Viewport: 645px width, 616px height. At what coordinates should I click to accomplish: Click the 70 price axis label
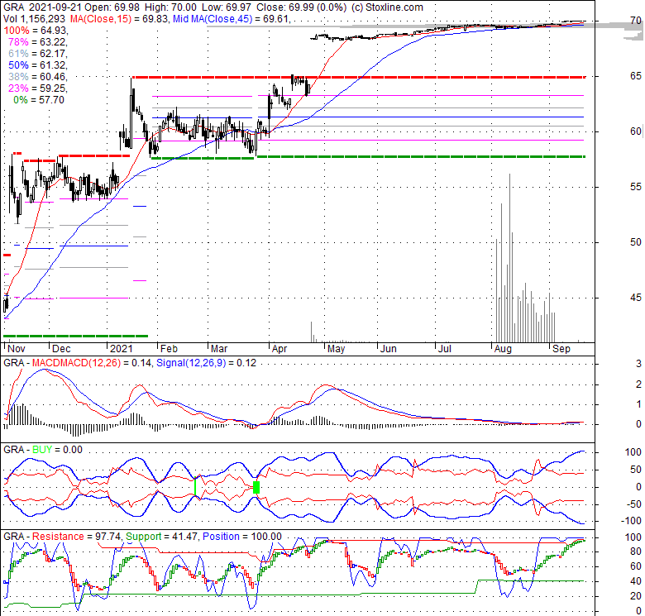coord(636,21)
